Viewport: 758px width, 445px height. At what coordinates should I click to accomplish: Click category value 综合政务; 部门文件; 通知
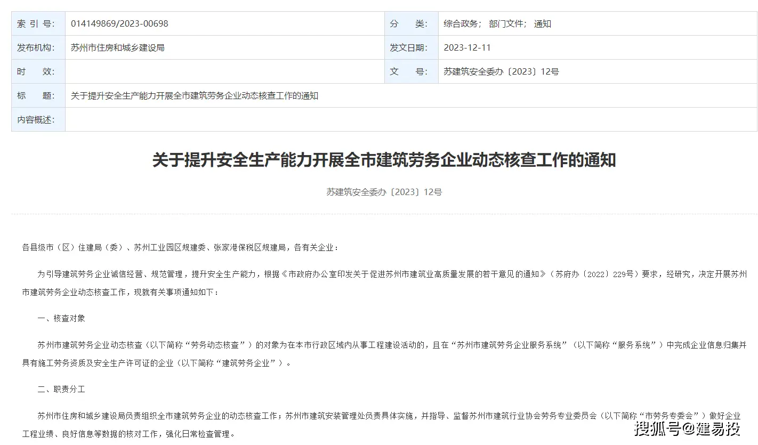[497, 23]
